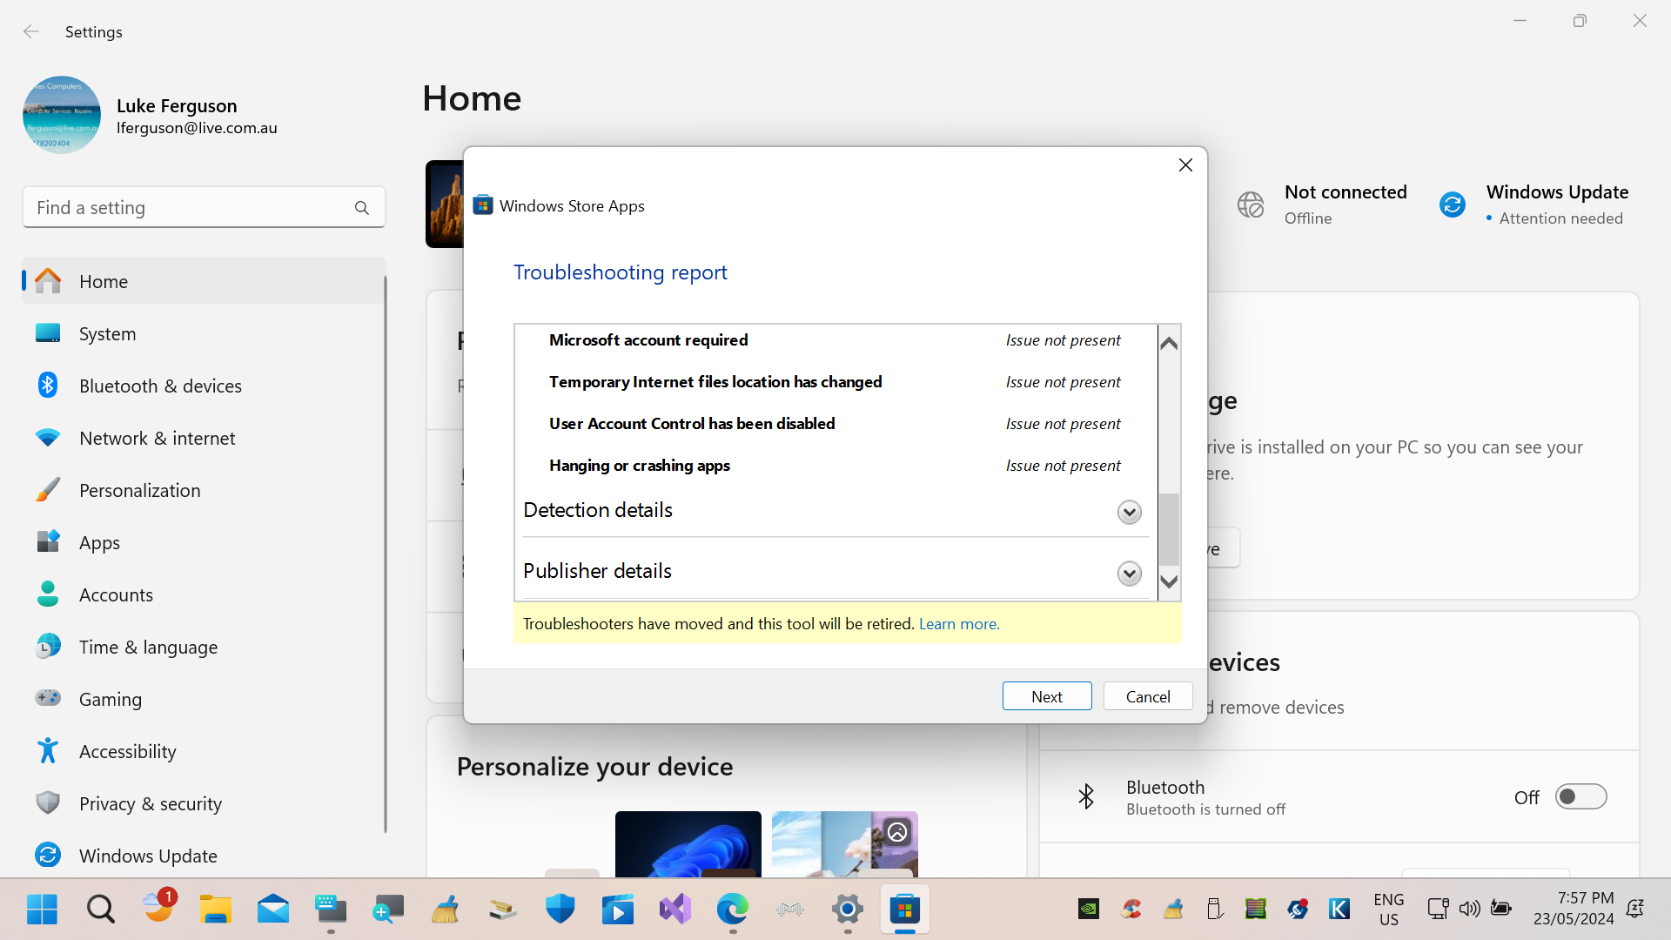
Task: Open Accessibility settings
Action: click(x=204, y=751)
